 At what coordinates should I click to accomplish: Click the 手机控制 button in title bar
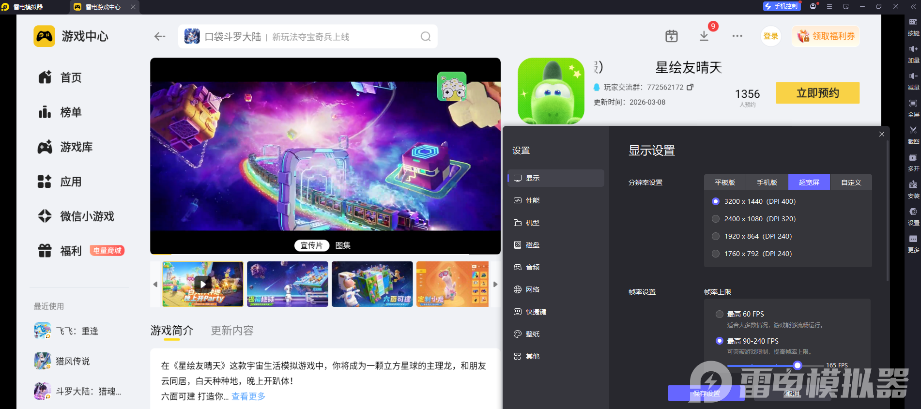(781, 6)
